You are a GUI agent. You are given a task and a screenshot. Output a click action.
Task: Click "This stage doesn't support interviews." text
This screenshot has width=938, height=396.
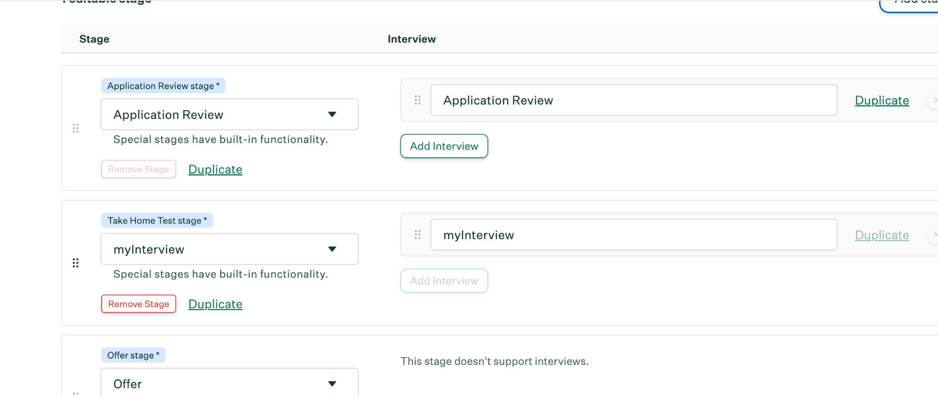click(495, 361)
